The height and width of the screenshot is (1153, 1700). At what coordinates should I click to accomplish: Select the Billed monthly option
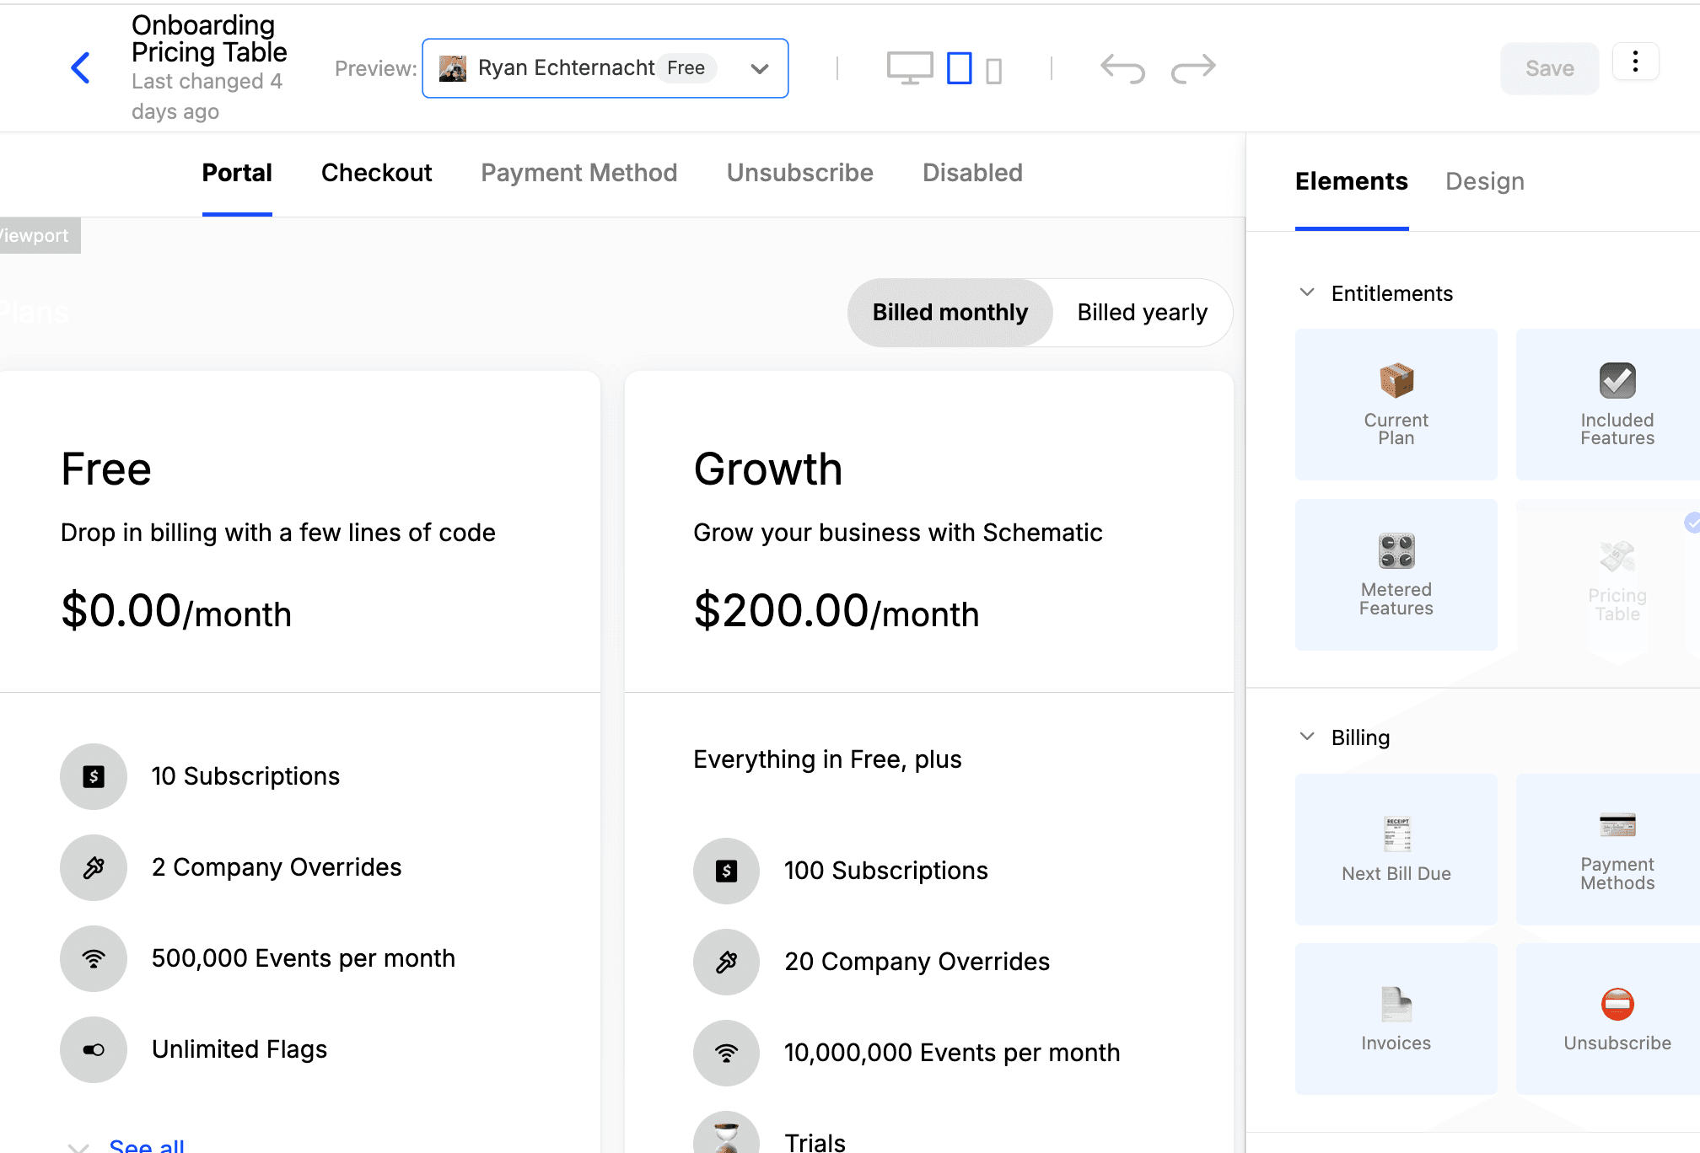[950, 313]
